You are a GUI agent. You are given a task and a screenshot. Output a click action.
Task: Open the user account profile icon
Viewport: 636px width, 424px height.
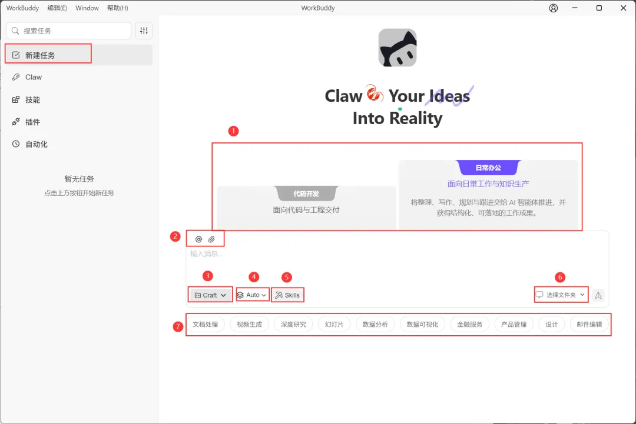553,8
